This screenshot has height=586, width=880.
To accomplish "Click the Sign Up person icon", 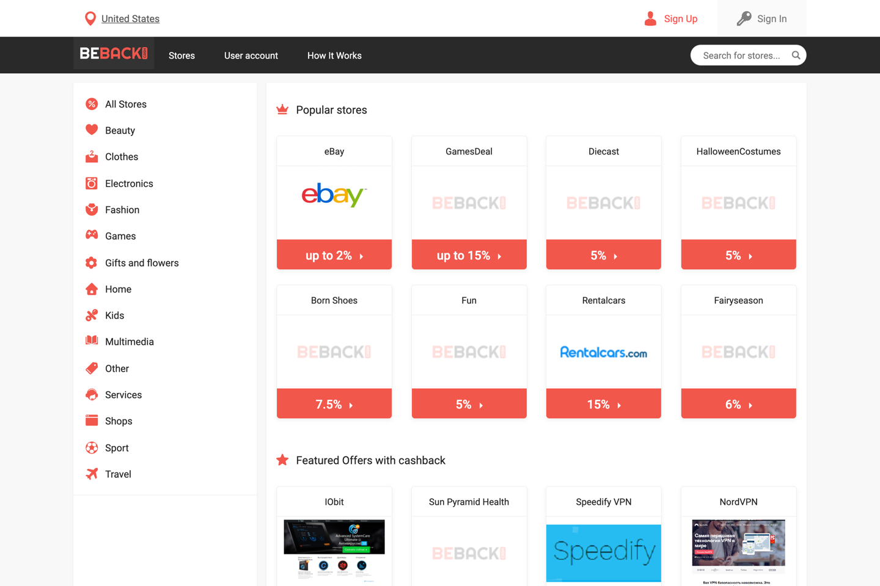I will [650, 19].
